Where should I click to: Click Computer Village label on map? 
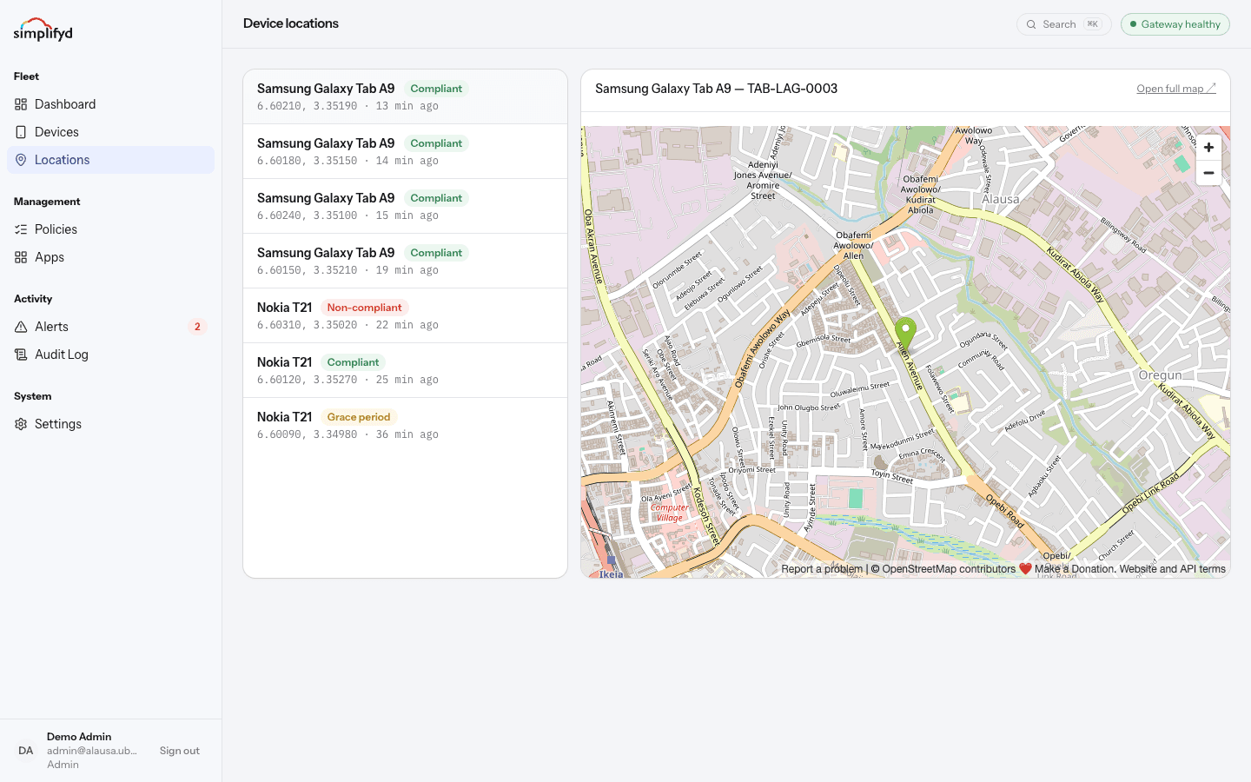669,513
